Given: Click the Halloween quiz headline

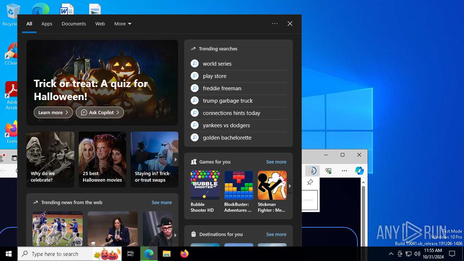Looking at the screenshot, I should 91,90.
